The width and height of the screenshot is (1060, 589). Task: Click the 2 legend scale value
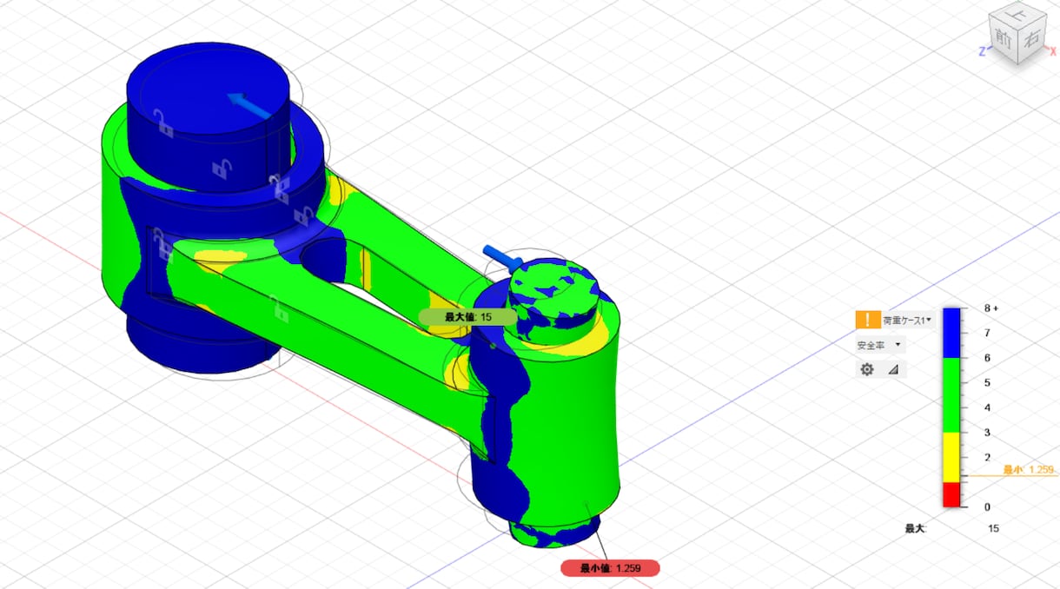coord(988,457)
